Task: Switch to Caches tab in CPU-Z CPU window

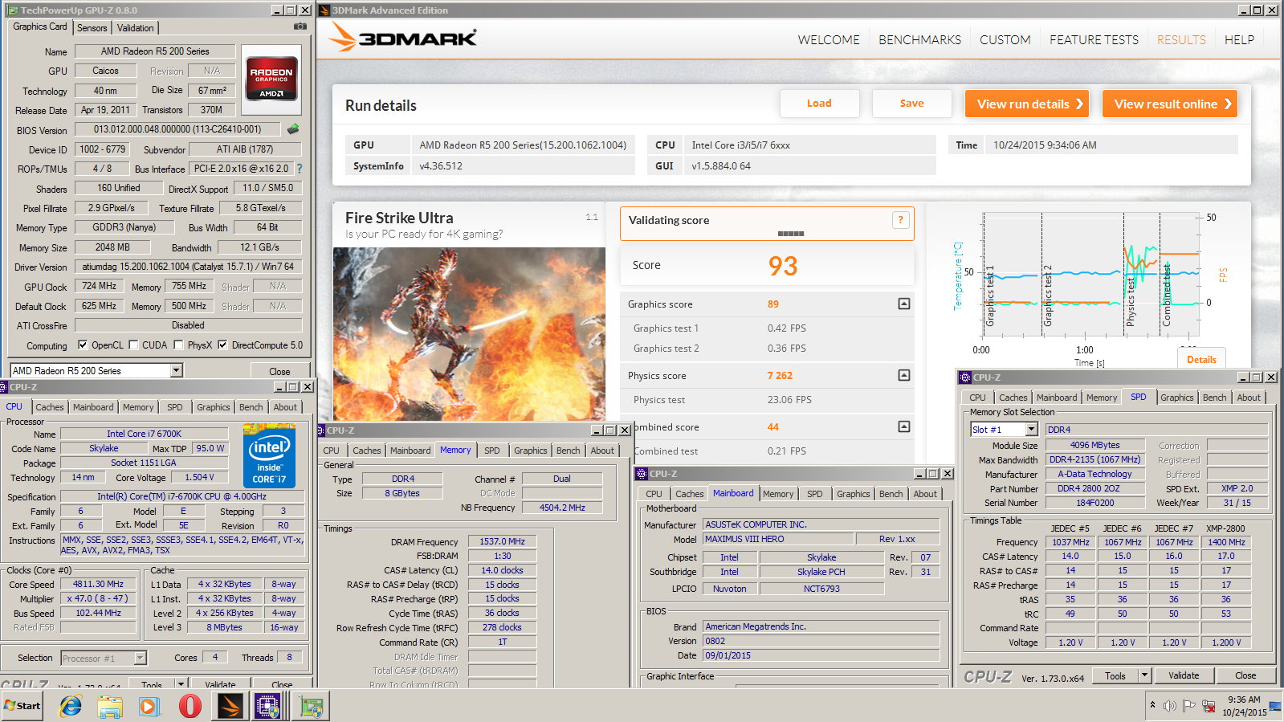Action: click(x=49, y=407)
